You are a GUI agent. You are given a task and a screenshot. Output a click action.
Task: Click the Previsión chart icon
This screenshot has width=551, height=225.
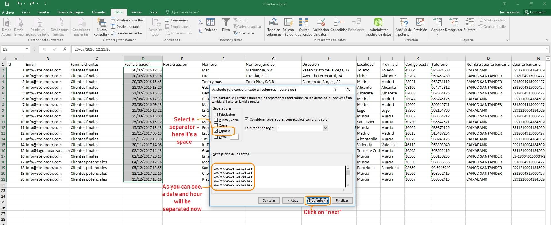(x=420, y=22)
